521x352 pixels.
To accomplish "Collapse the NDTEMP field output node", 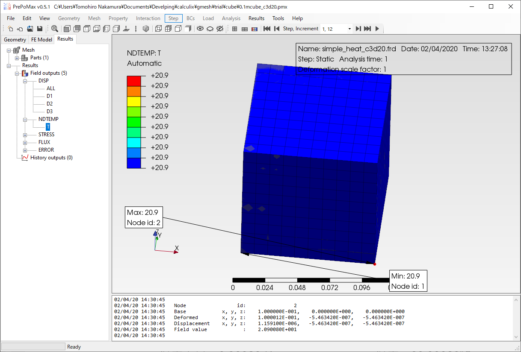I will (x=25, y=119).
